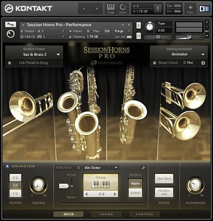Click the trumpets instrument image
The height and width of the screenshot is (221, 213).
tap(183, 111)
